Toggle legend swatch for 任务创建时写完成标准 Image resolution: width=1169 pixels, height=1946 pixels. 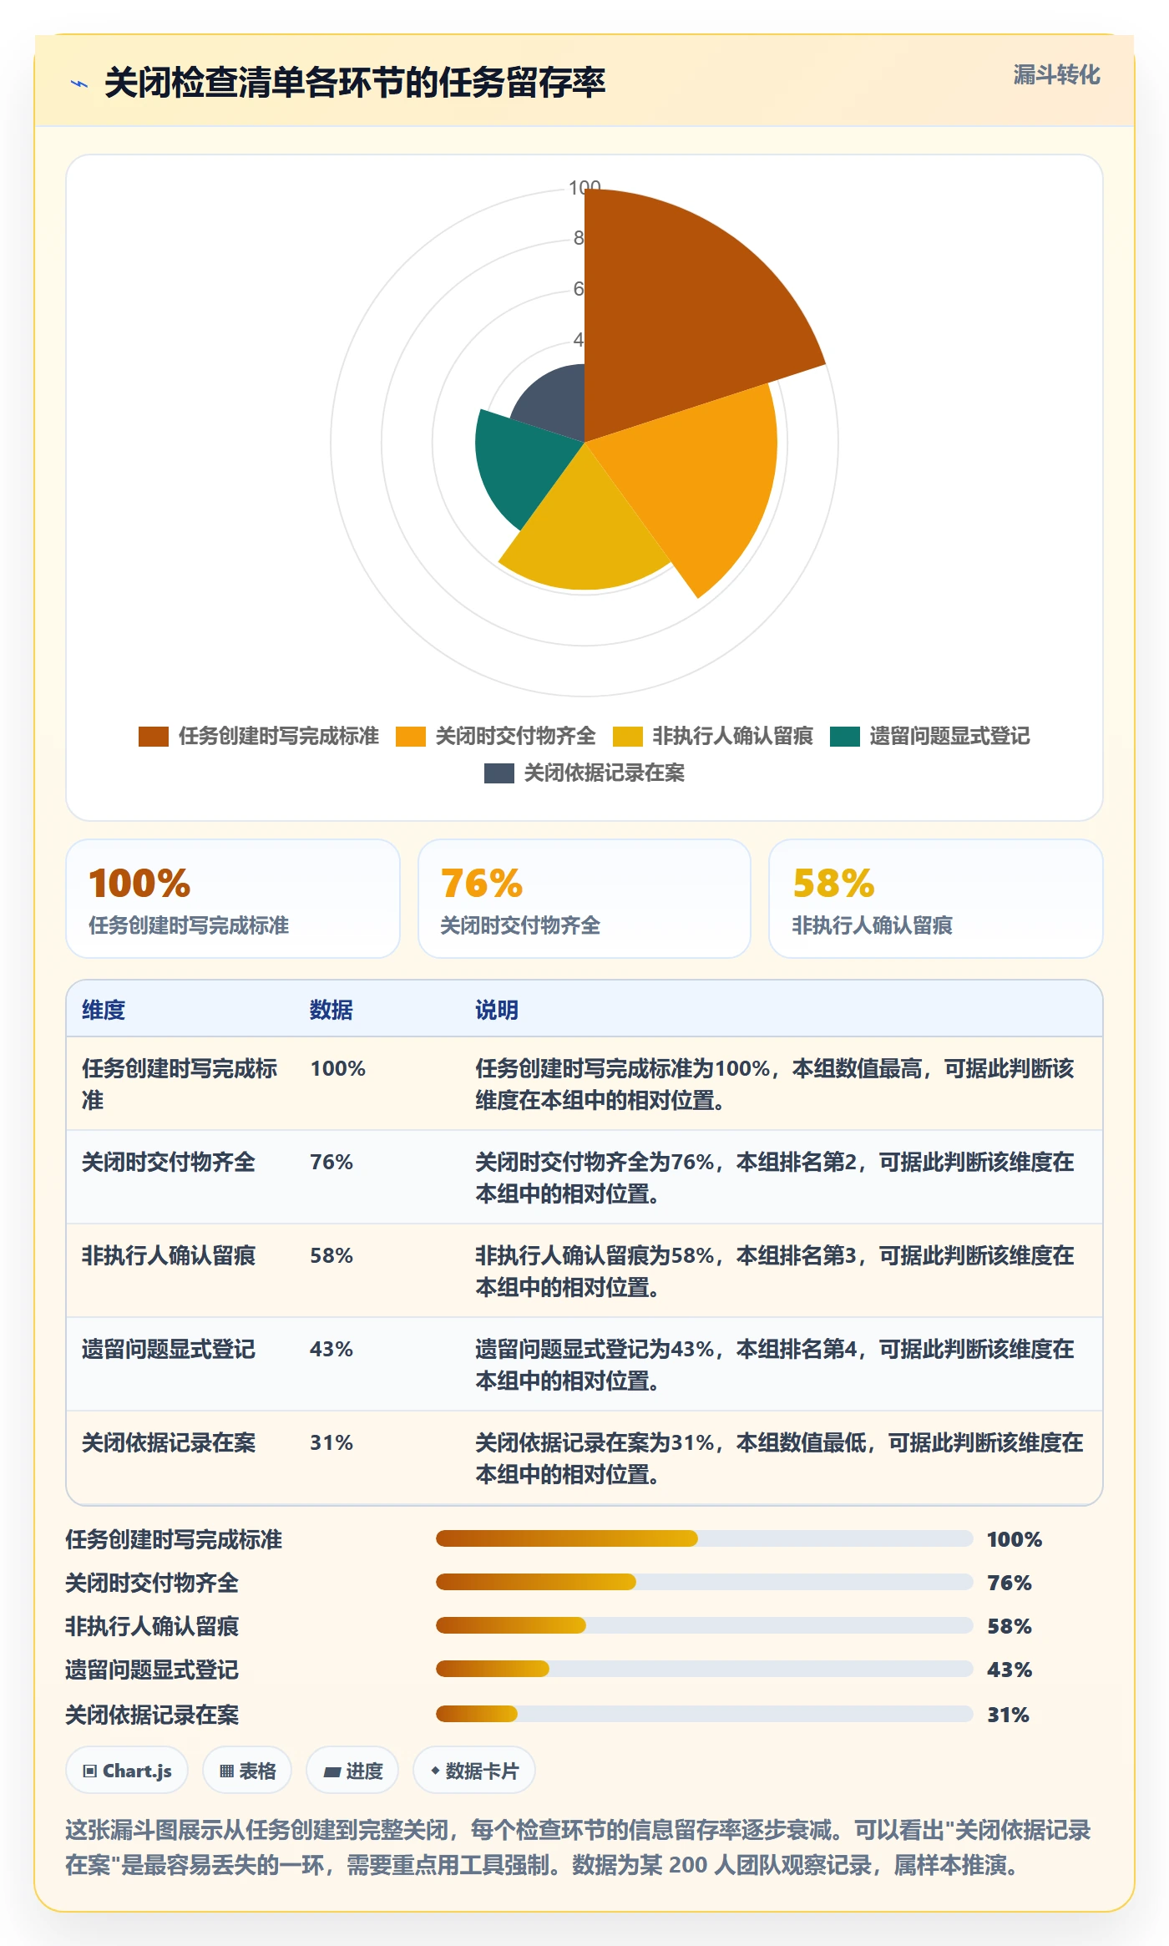click(x=154, y=736)
